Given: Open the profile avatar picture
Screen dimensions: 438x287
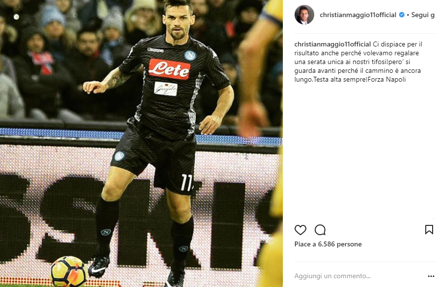Looking at the screenshot, I should [x=304, y=15].
